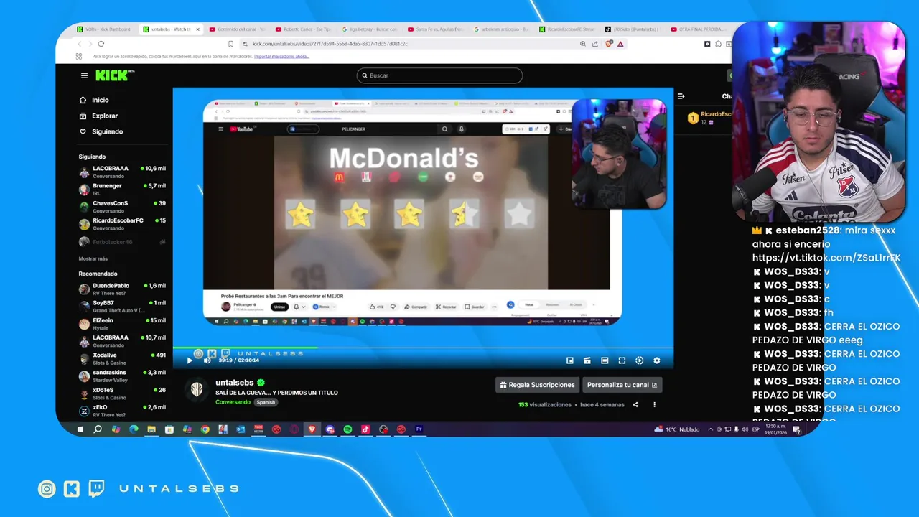The image size is (919, 517).
Task: Open playback speed control in player
Action: (639, 360)
